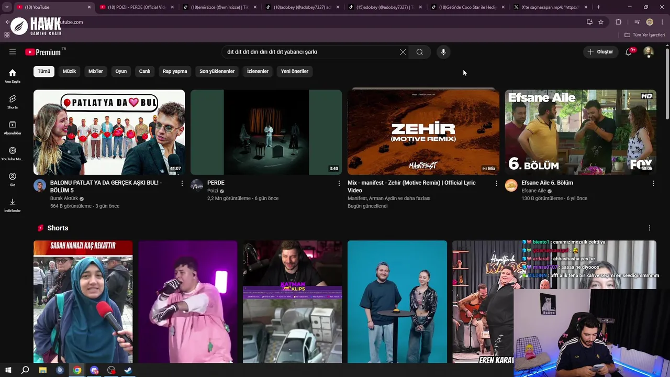Open Windows Start menu
This screenshot has height=377, width=670.
pos(8,370)
